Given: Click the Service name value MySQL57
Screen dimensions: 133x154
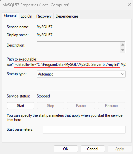Looking at the screenshot, I should (x=45, y=27).
